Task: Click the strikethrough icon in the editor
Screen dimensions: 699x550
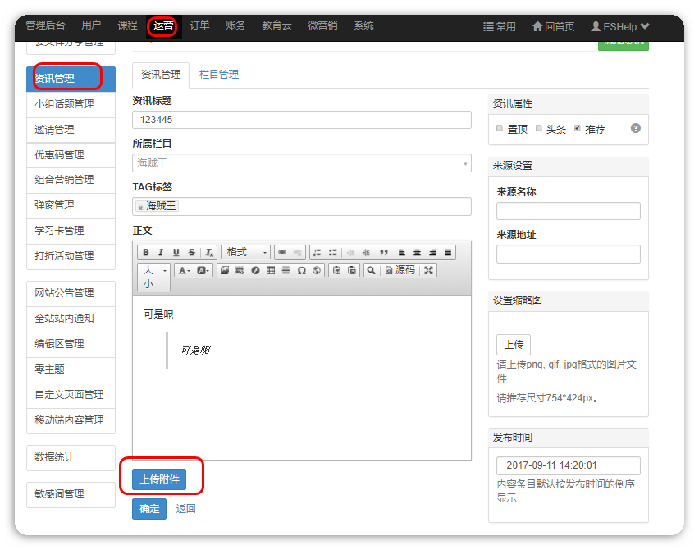Action: click(x=191, y=253)
